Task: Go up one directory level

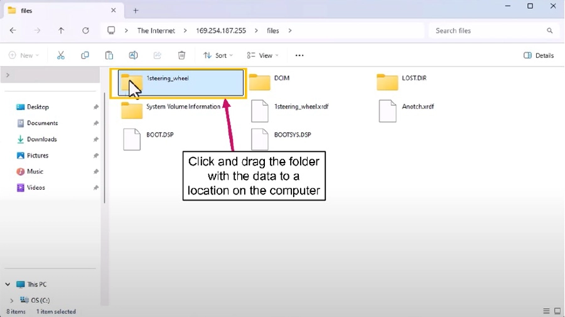Action: [x=61, y=30]
